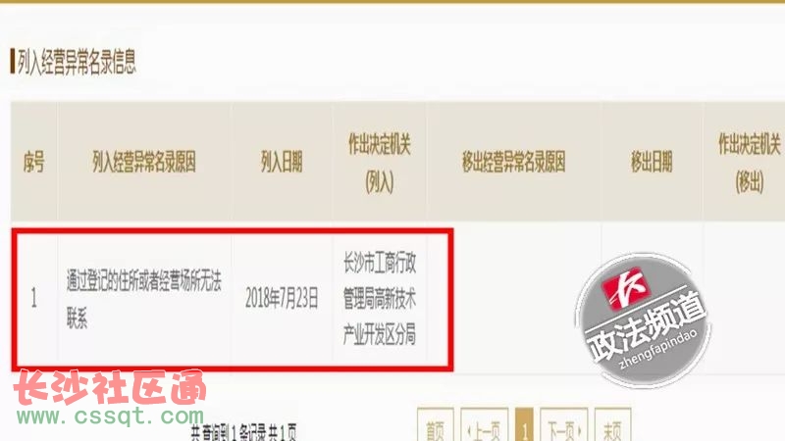This screenshot has width=785, height=441.
Task: Select the 长沙市工商行政管理局 authority cell
Action: (379, 298)
